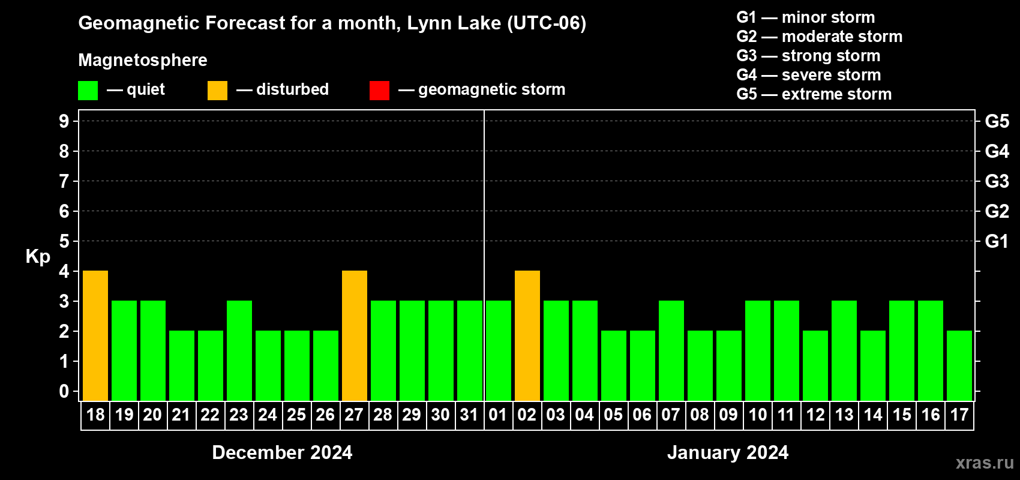Click the green bar for December 25
The height and width of the screenshot is (480, 1020).
pos(297,366)
